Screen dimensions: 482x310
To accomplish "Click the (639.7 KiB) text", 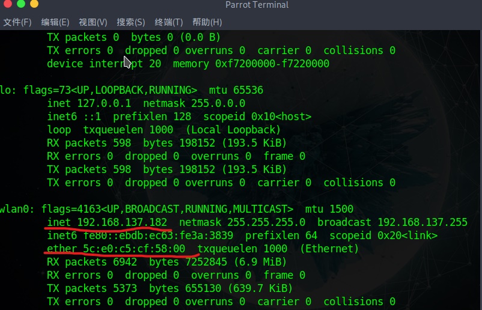I will [260, 288].
